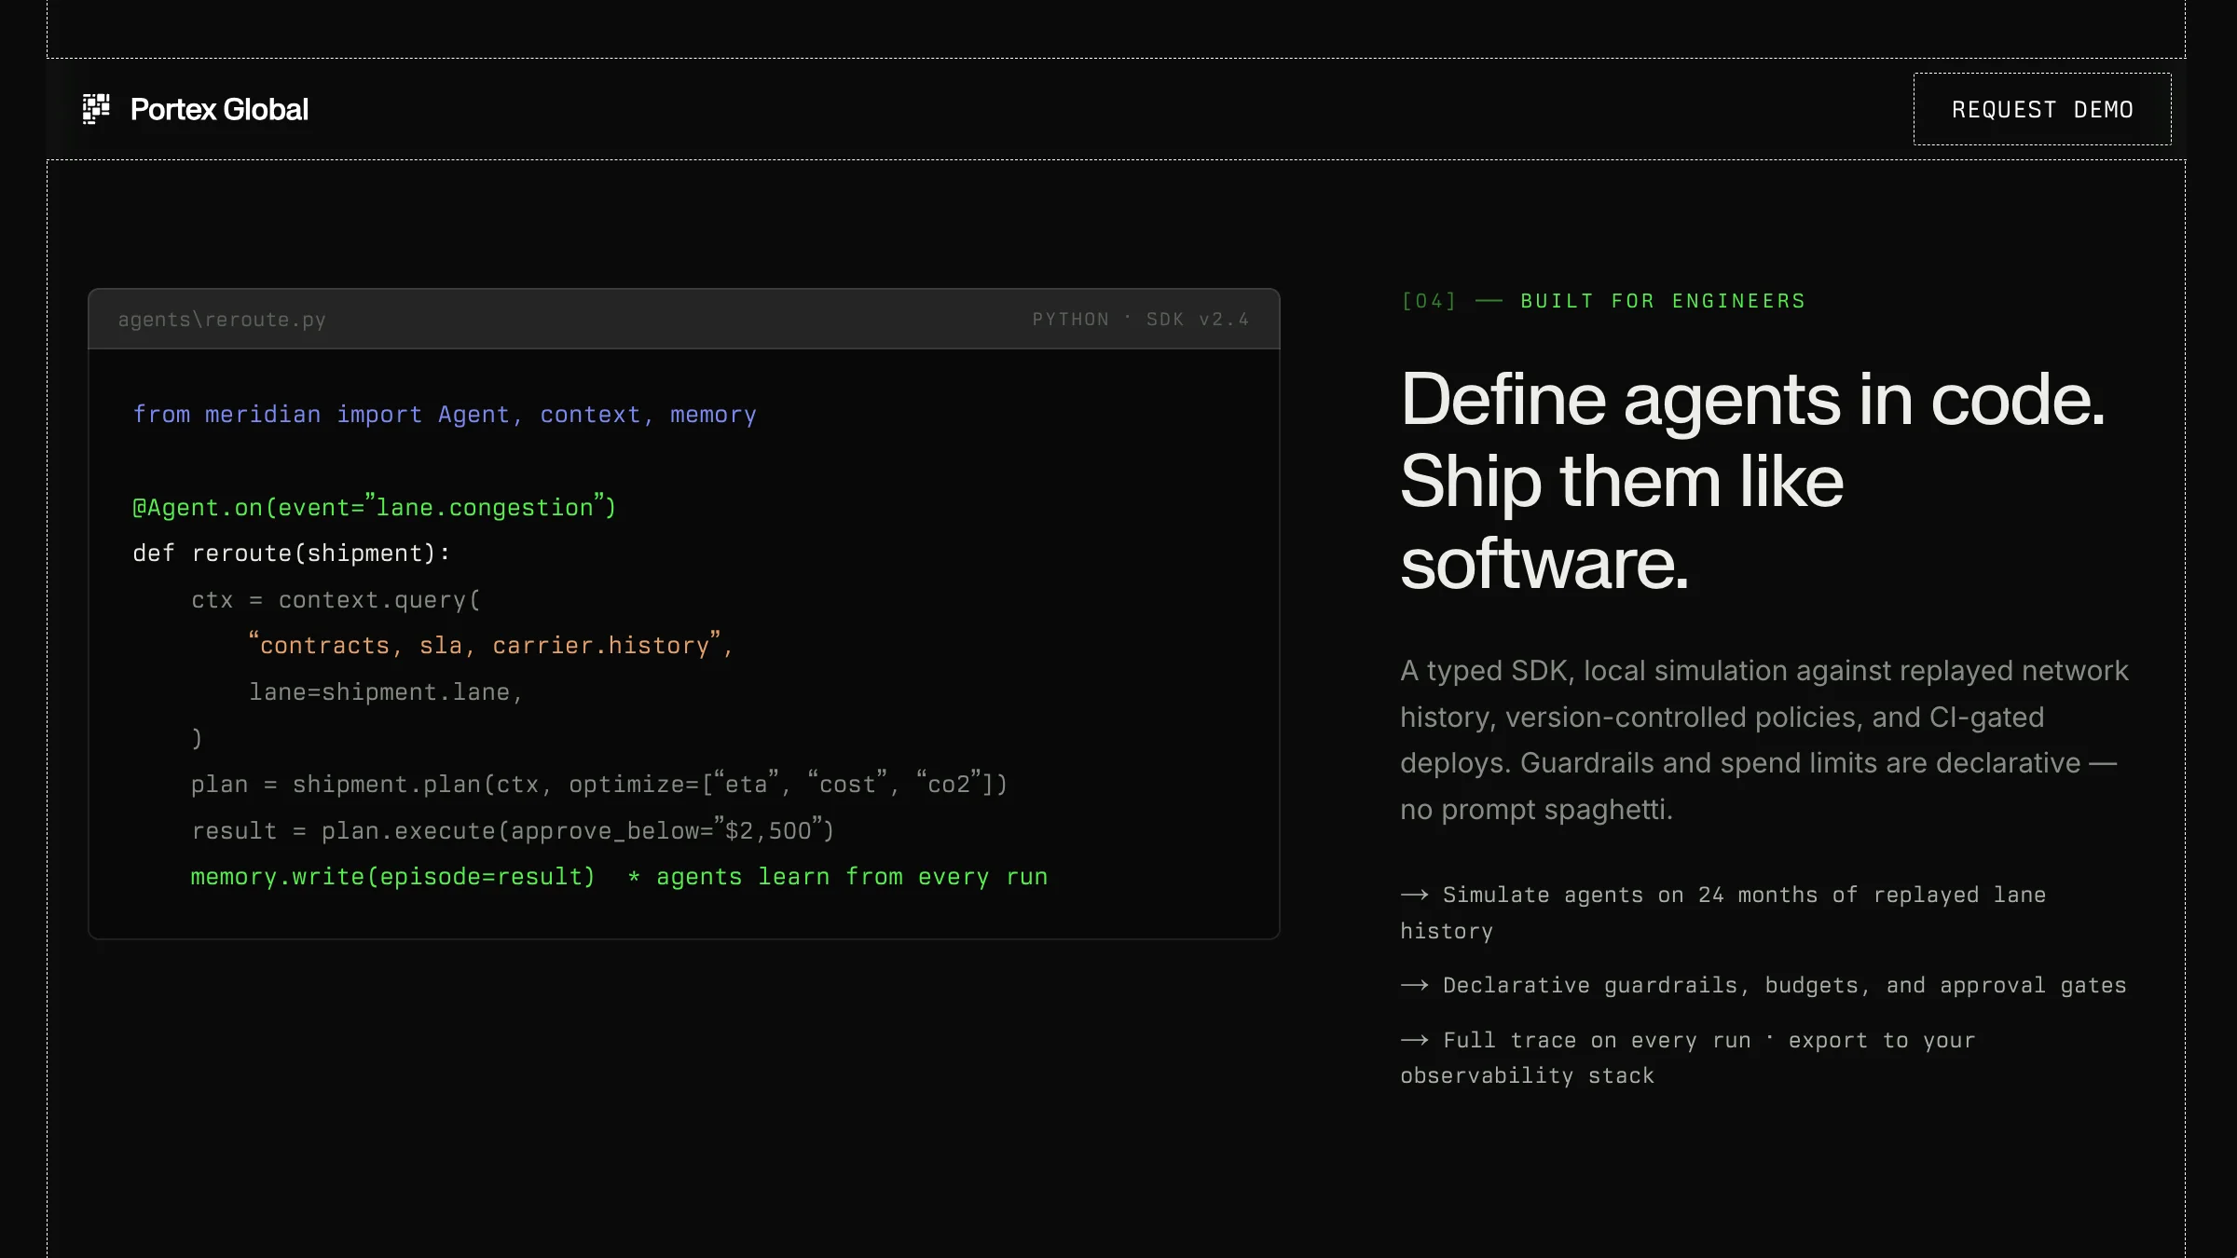Click 'Full trace on every run' bullet text
This screenshot has height=1258, width=2237.
pos(1688,1058)
